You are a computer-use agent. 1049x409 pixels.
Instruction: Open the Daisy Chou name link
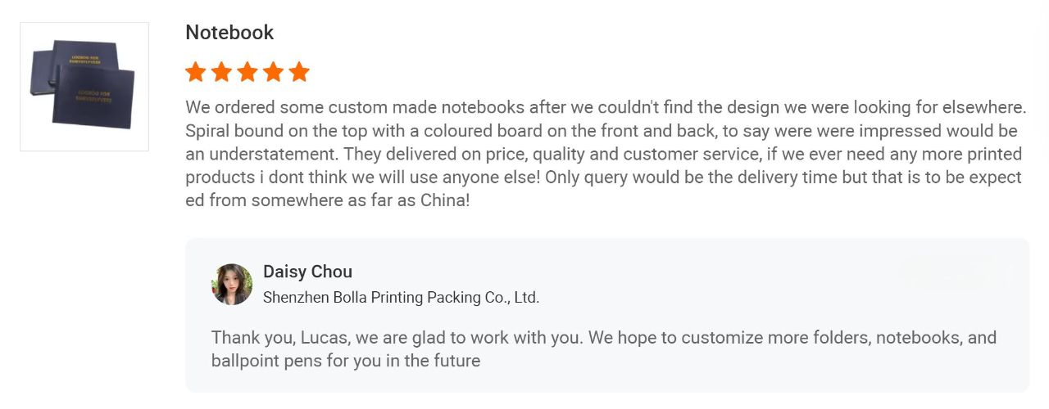(x=307, y=272)
